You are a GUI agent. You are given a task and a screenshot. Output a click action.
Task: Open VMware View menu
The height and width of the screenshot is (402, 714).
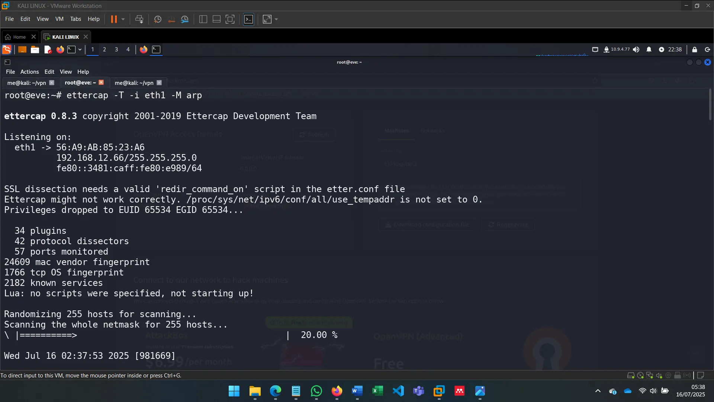[42, 19]
